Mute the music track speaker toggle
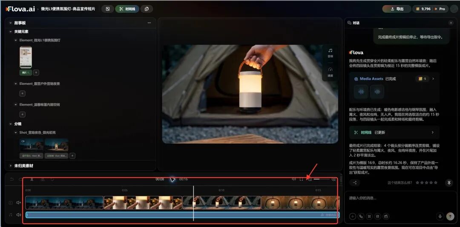 click(19, 215)
